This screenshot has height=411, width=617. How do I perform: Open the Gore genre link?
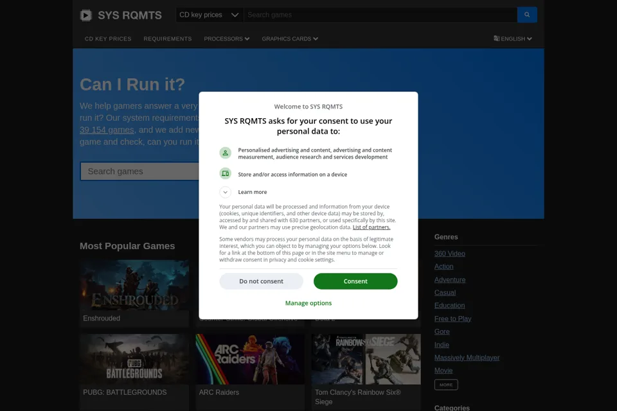tap(442, 331)
